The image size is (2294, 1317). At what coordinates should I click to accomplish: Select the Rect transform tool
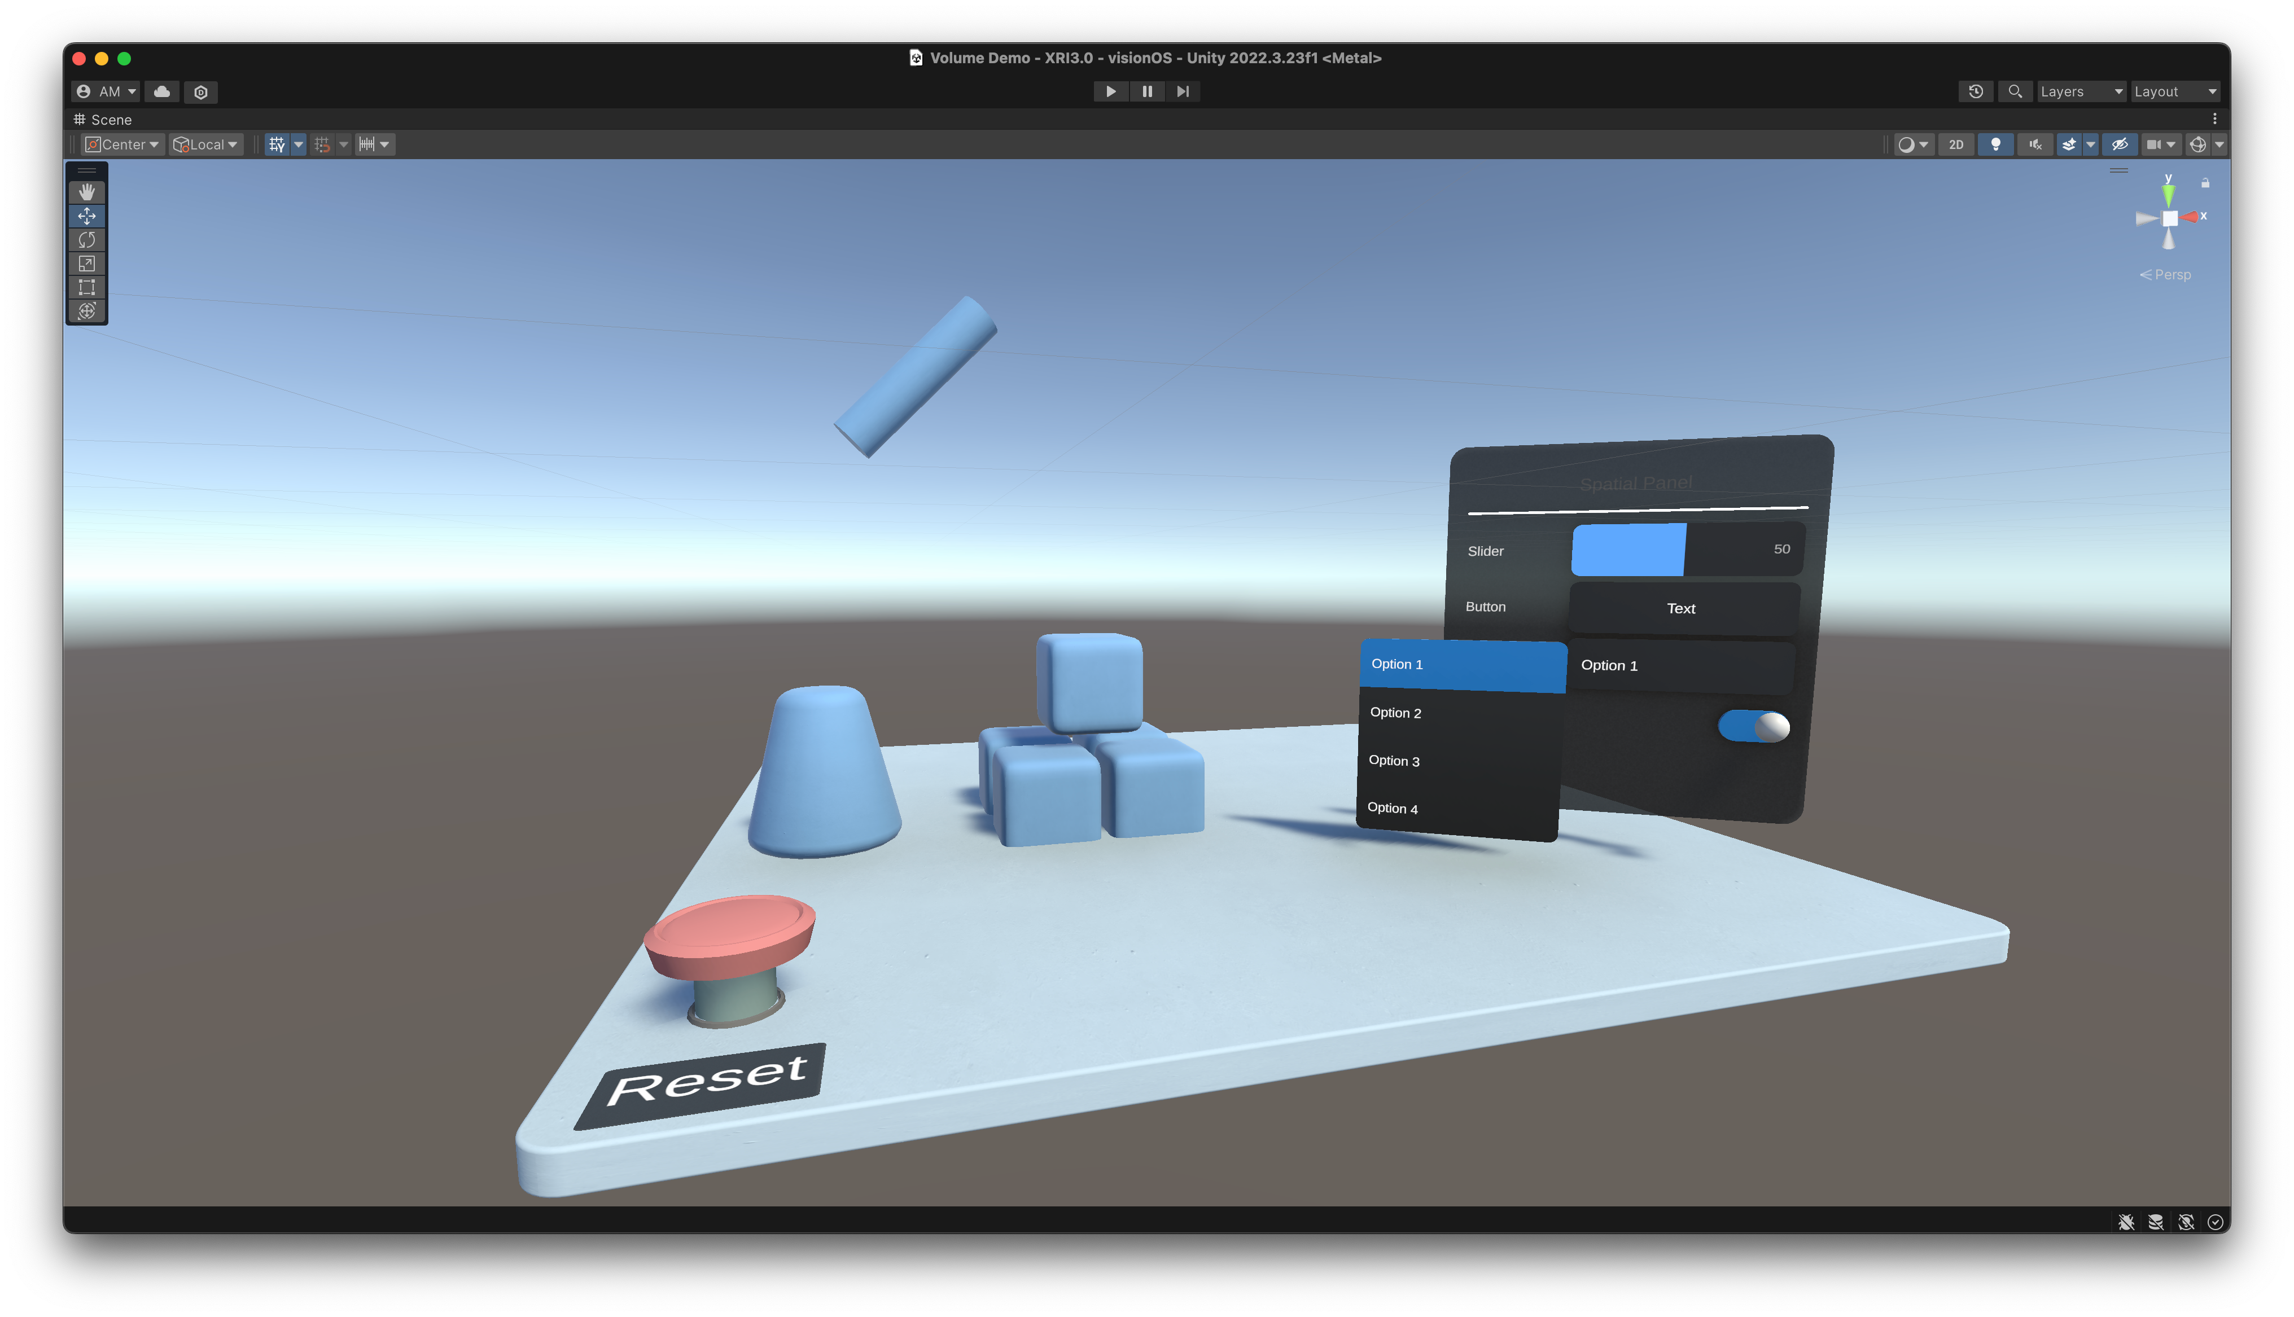point(87,288)
